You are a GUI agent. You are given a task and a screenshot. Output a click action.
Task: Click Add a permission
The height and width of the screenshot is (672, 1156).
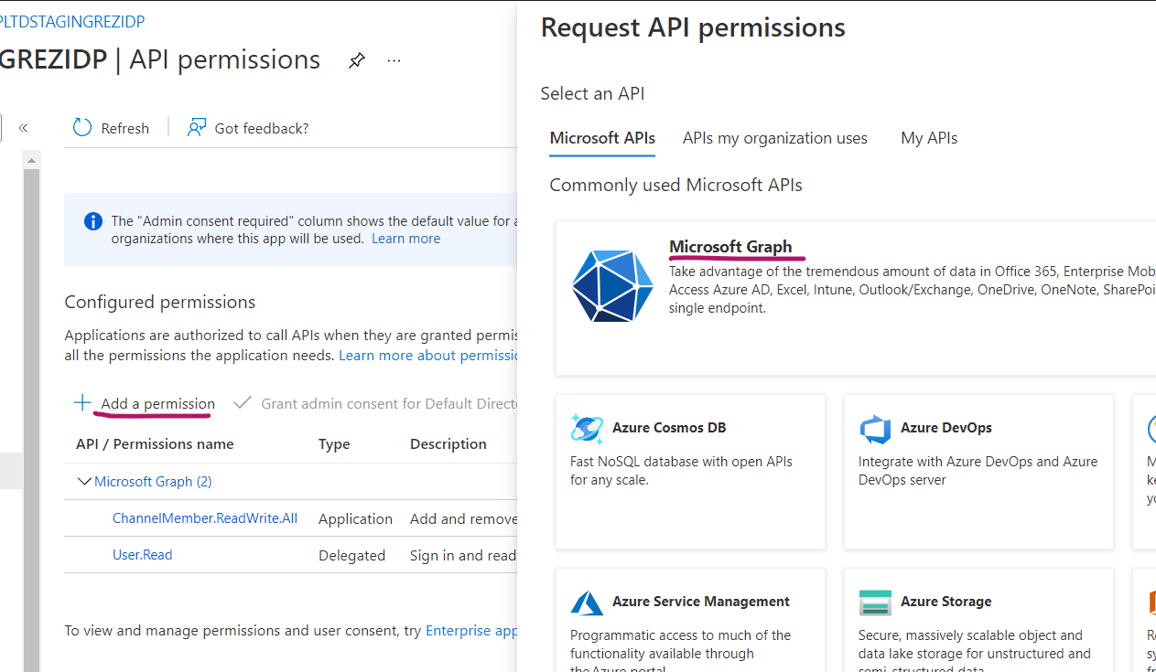point(157,404)
